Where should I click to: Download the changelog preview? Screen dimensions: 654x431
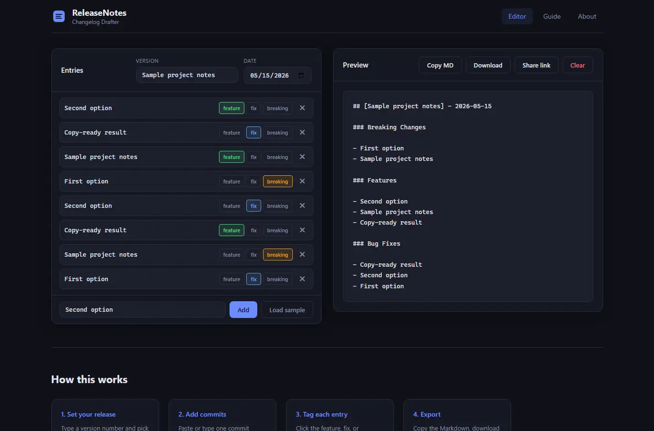[488, 65]
